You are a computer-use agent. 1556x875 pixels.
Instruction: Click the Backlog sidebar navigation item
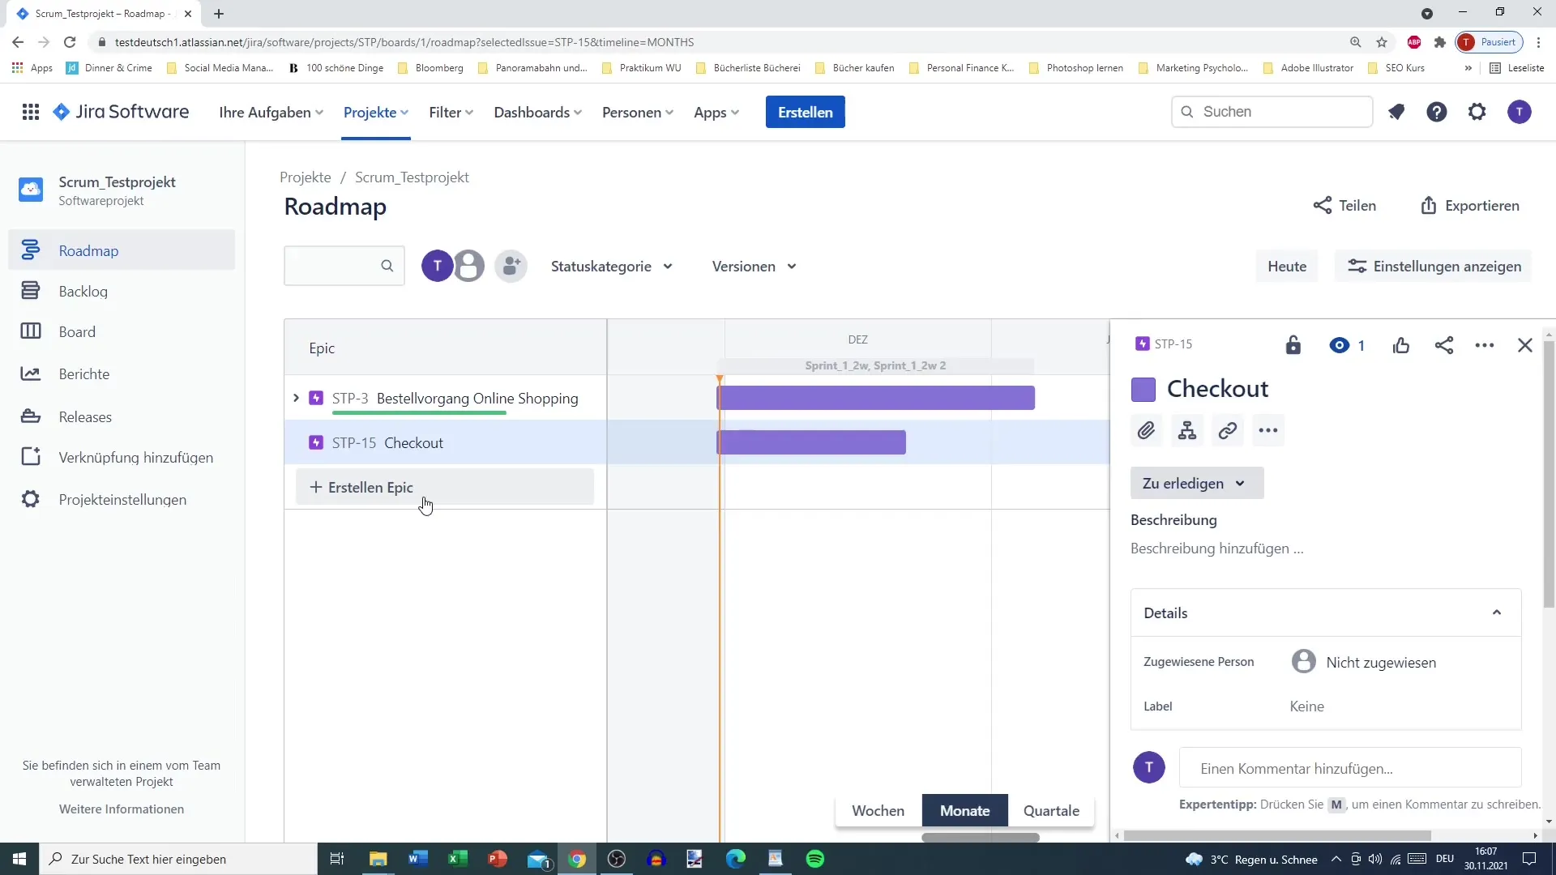(x=83, y=291)
